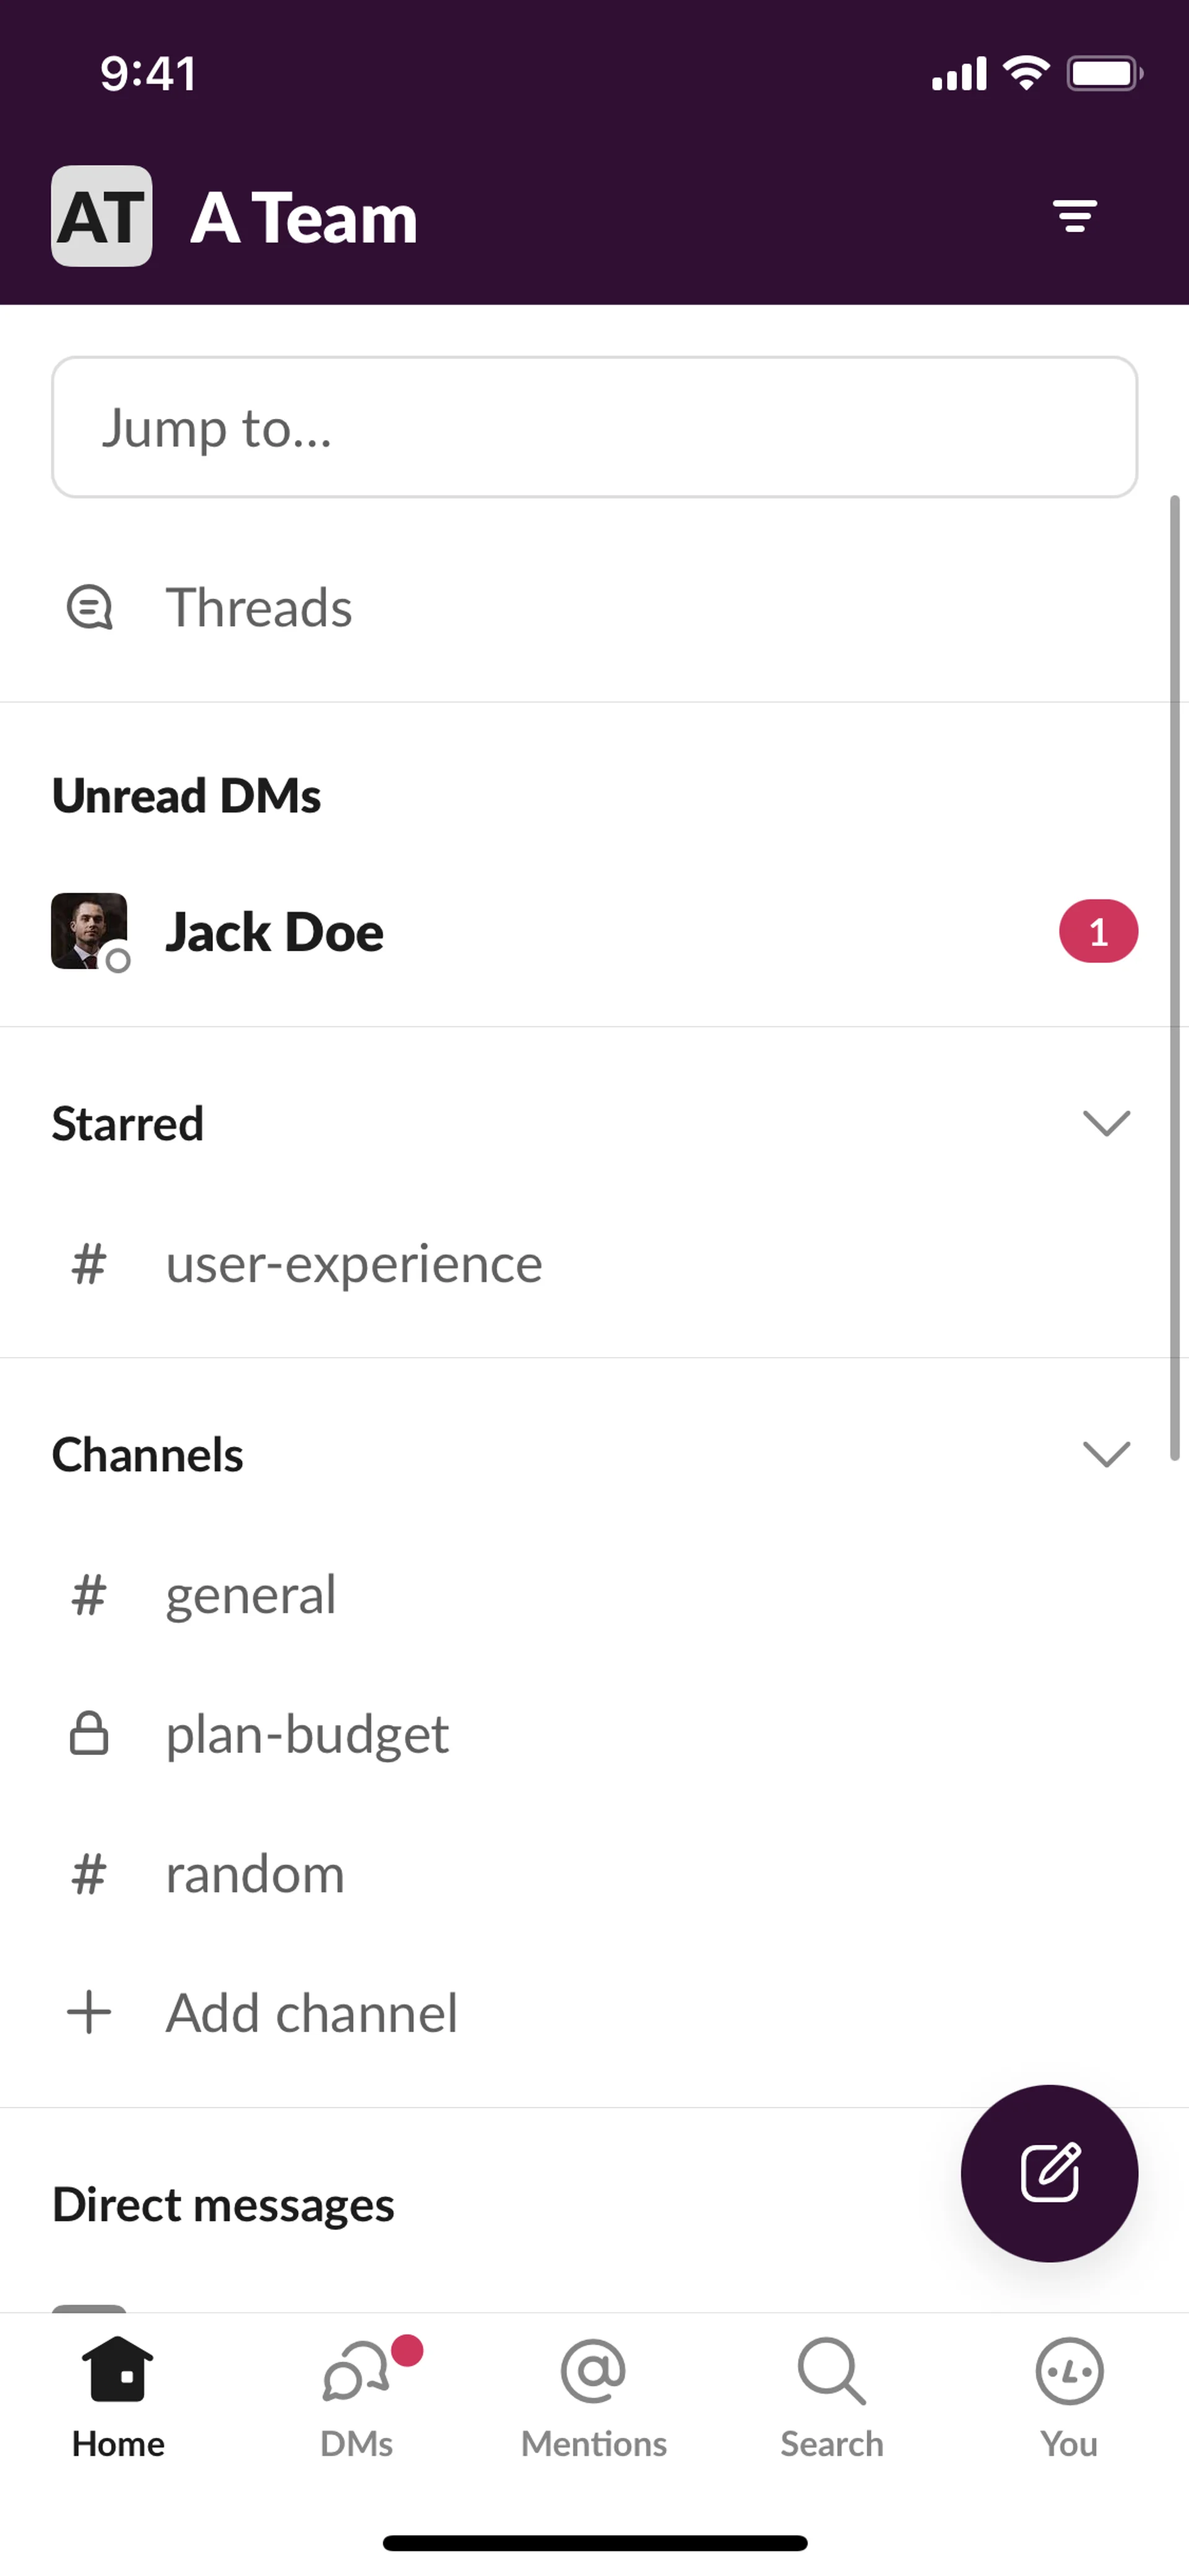
Task: Tap Jack Doe's avatar picture
Action: pos(89,931)
